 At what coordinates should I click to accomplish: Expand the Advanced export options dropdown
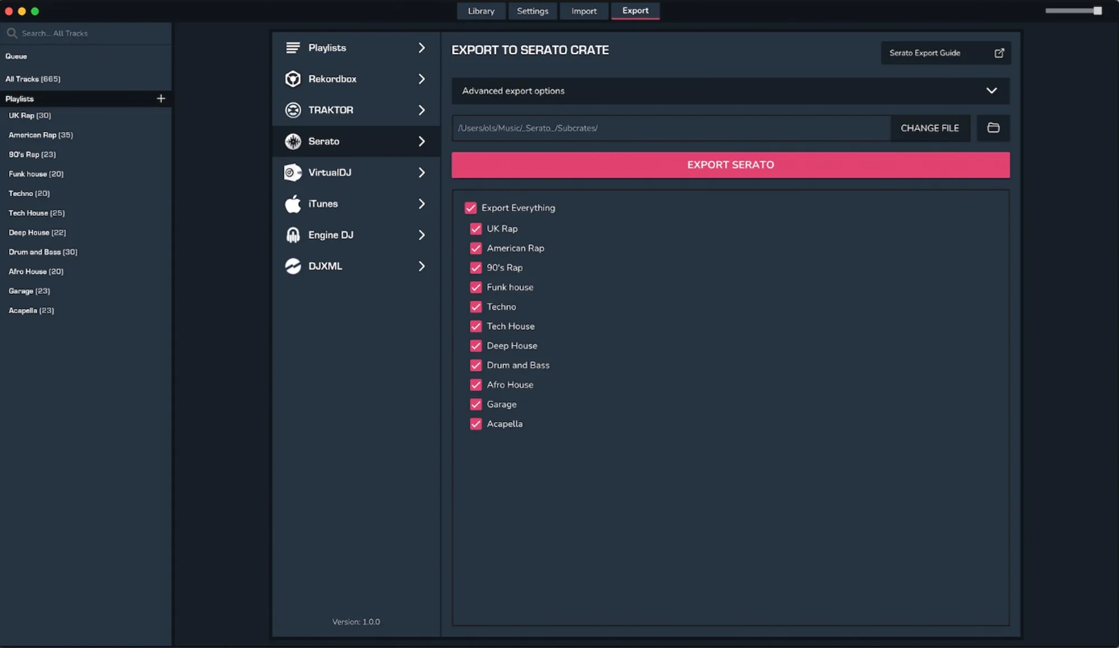(991, 91)
